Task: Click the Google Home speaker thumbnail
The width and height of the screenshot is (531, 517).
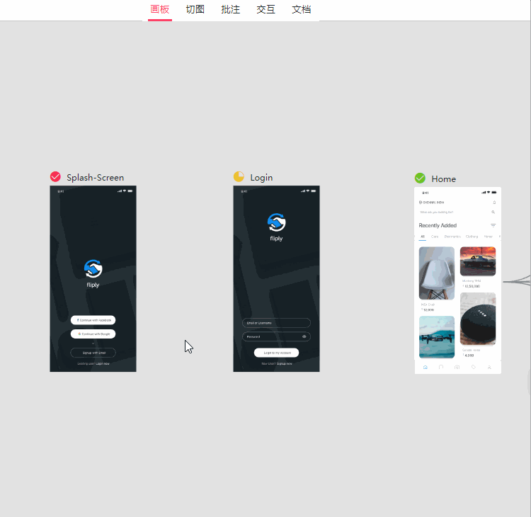Action: click(478, 319)
